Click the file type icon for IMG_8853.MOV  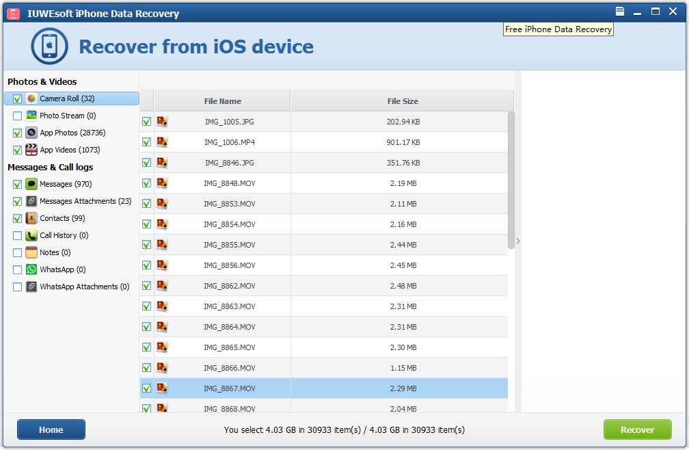[162, 204]
